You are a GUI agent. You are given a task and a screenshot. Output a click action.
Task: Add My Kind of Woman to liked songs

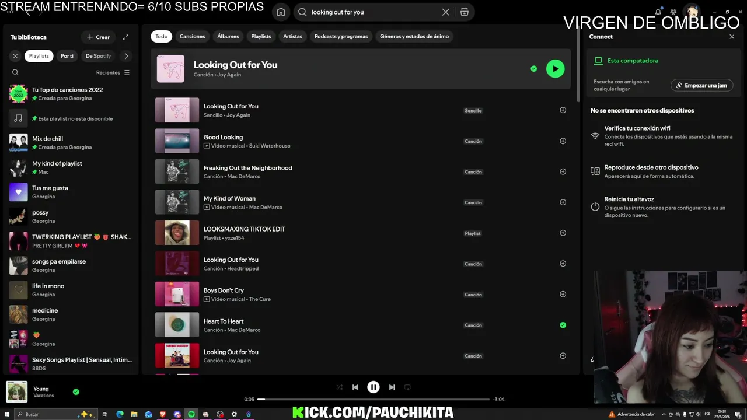tap(563, 202)
